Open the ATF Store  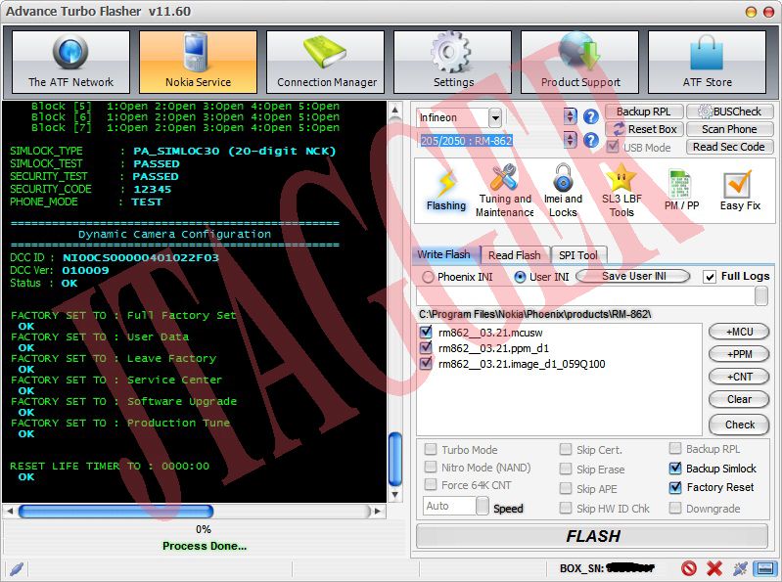707,63
